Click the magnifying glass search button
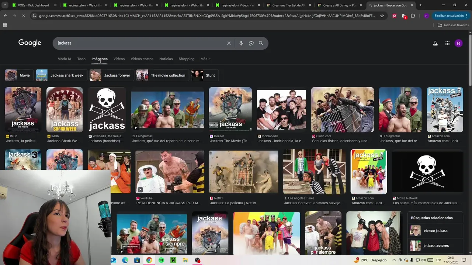The image size is (472, 265). coord(261,43)
